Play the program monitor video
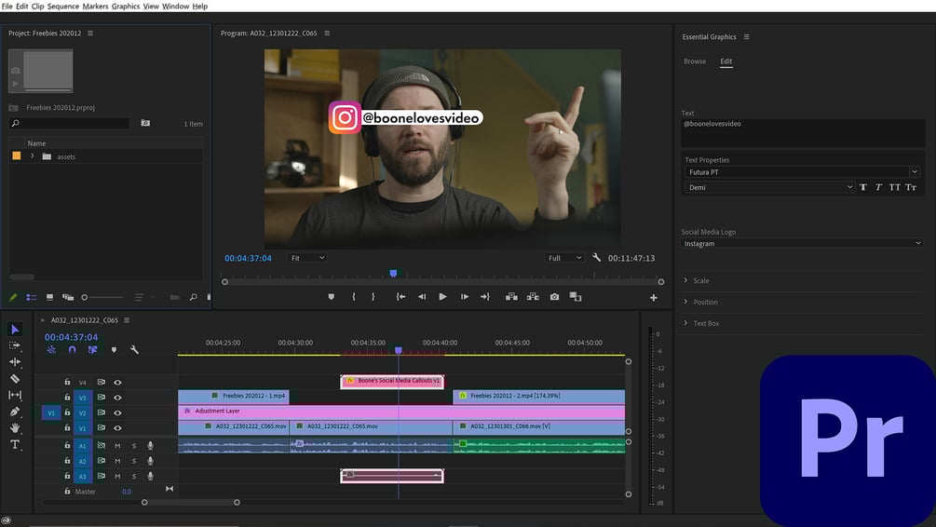Viewport: 936px width, 527px height. [x=443, y=297]
